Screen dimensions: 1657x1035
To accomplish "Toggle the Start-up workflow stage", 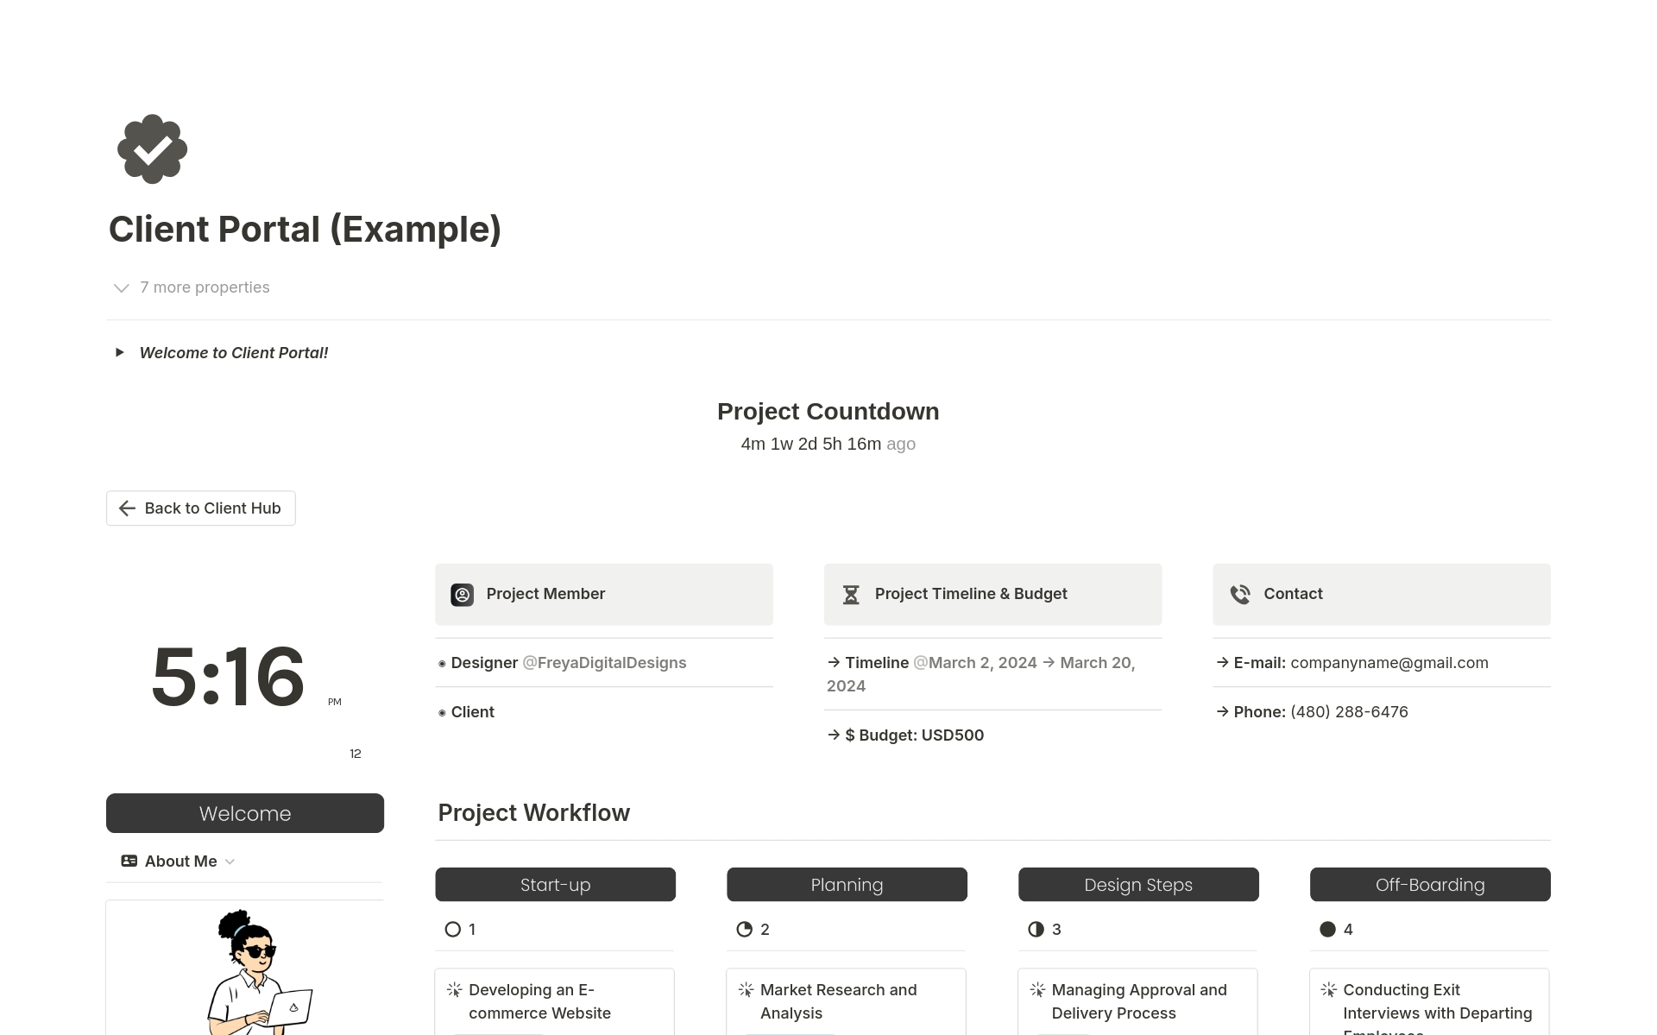I will click(556, 884).
